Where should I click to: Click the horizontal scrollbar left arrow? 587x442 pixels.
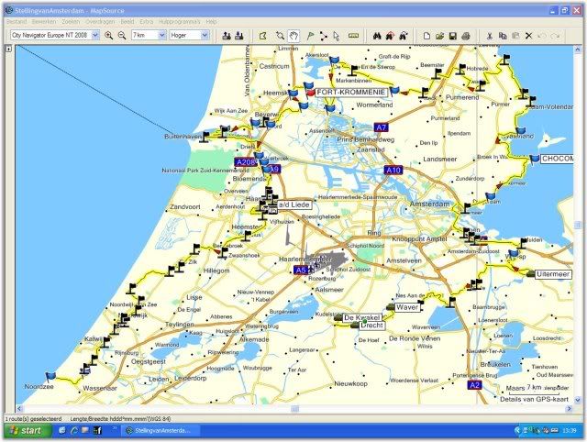point(19,409)
